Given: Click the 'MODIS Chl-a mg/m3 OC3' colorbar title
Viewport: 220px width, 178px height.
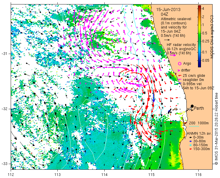Looking at the screenshot, I should (212, 37).
